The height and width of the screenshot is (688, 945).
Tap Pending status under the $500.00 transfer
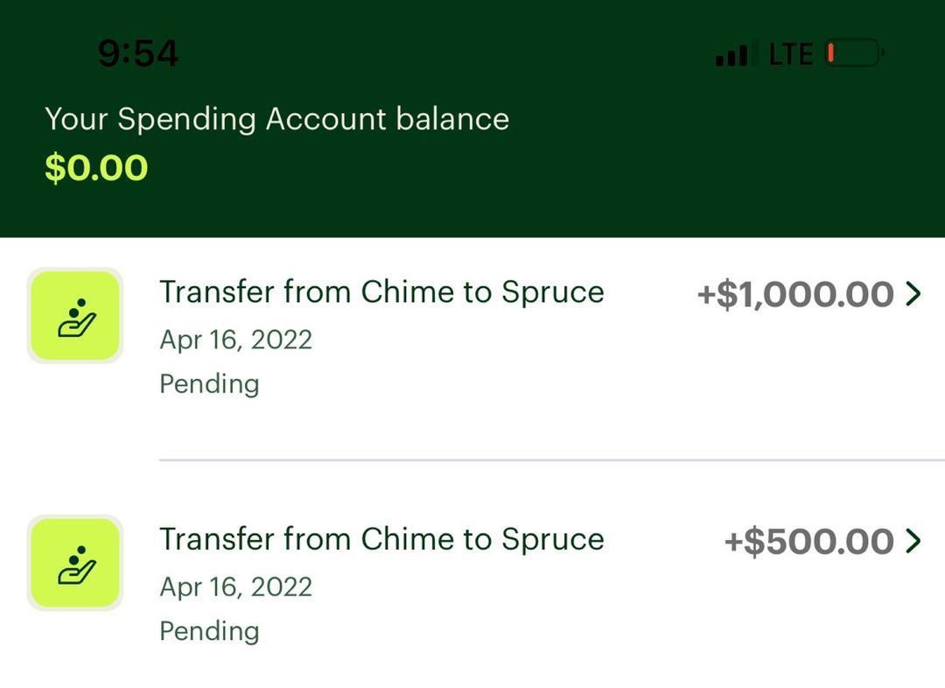pyautogui.click(x=209, y=630)
